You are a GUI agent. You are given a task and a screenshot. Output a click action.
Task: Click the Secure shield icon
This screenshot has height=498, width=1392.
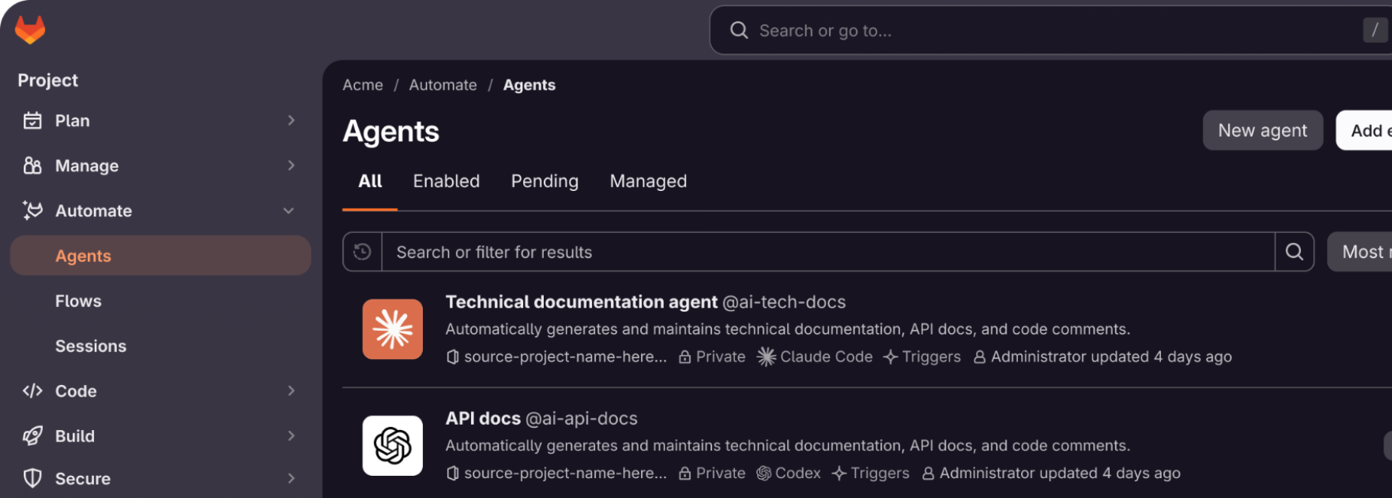click(x=32, y=479)
